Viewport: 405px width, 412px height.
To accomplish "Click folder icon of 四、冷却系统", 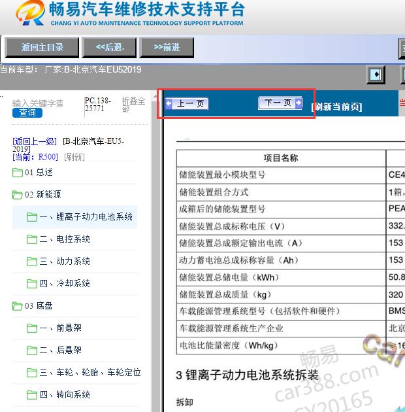I will (32, 284).
